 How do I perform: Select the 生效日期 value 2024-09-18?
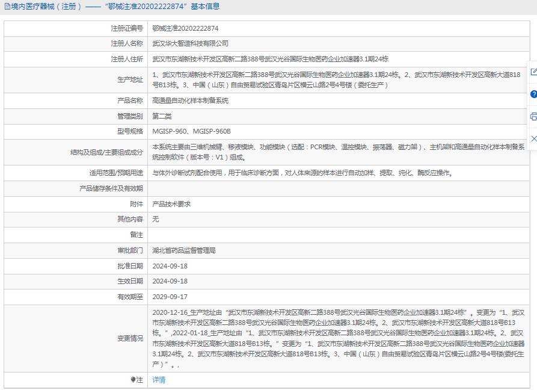pyautogui.click(x=170, y=281)
